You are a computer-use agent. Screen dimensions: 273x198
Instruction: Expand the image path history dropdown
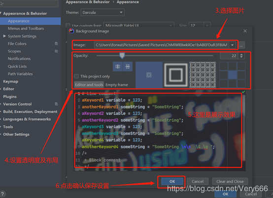pos(232,45)
